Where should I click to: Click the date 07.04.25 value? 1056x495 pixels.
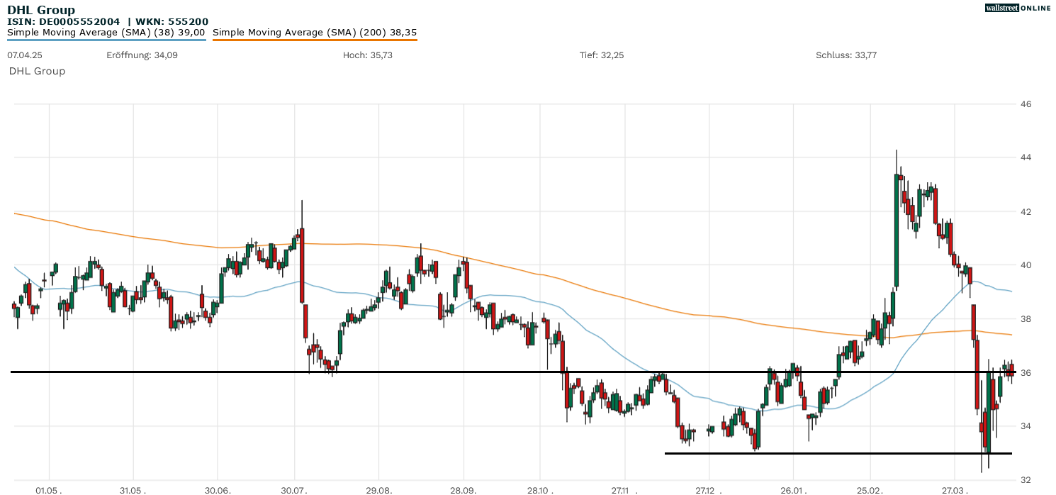point(25,55)
